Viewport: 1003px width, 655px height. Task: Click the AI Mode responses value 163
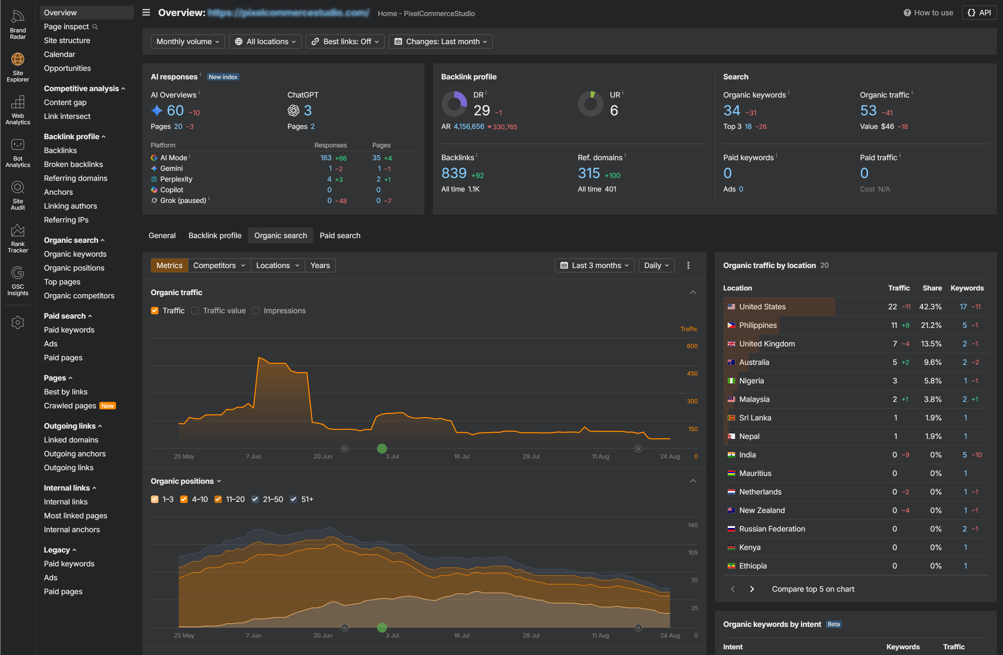click(326, 158)
